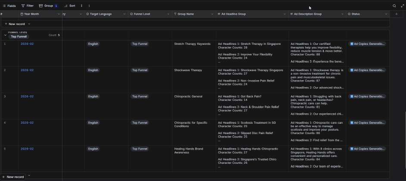Click Top Funnel tag in row 3

[x=140, y=97]
